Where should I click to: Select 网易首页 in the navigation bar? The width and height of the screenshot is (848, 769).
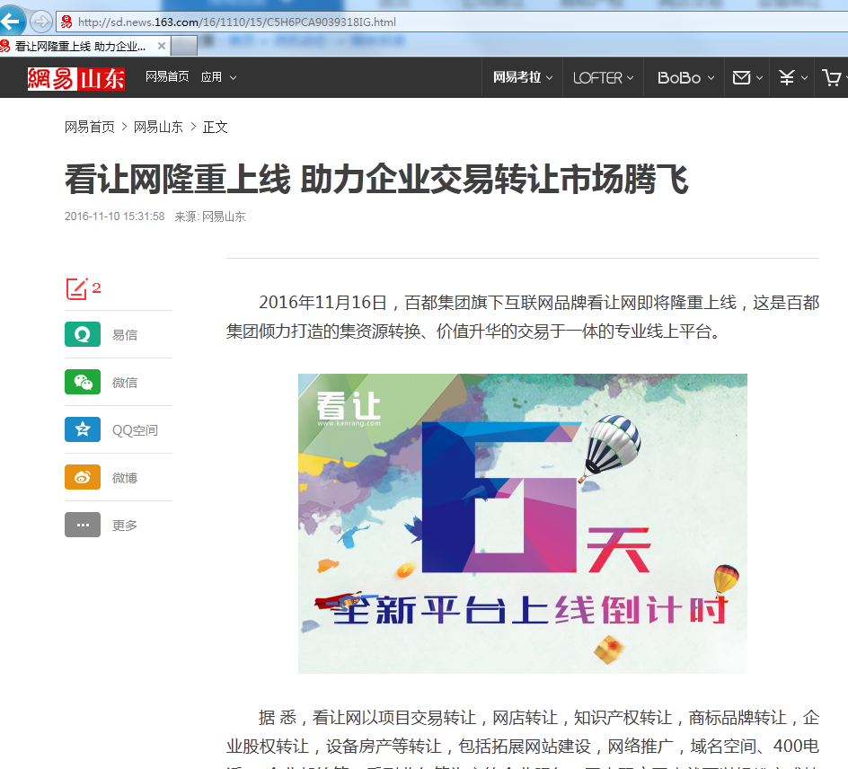(165, 77)
